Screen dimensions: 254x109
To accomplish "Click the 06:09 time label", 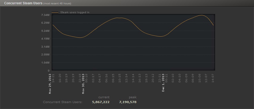I will (186, 78).
